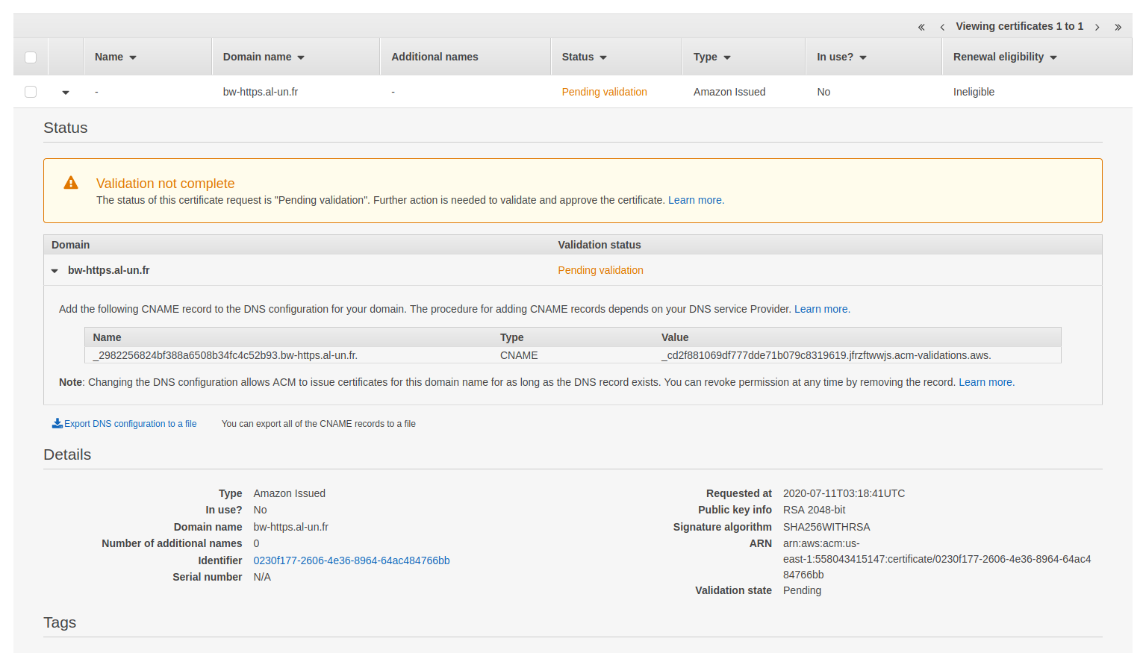This screenshot has width=1146, height=653.
Task: Go to next certificates page
Action: tap(1097, 27)
